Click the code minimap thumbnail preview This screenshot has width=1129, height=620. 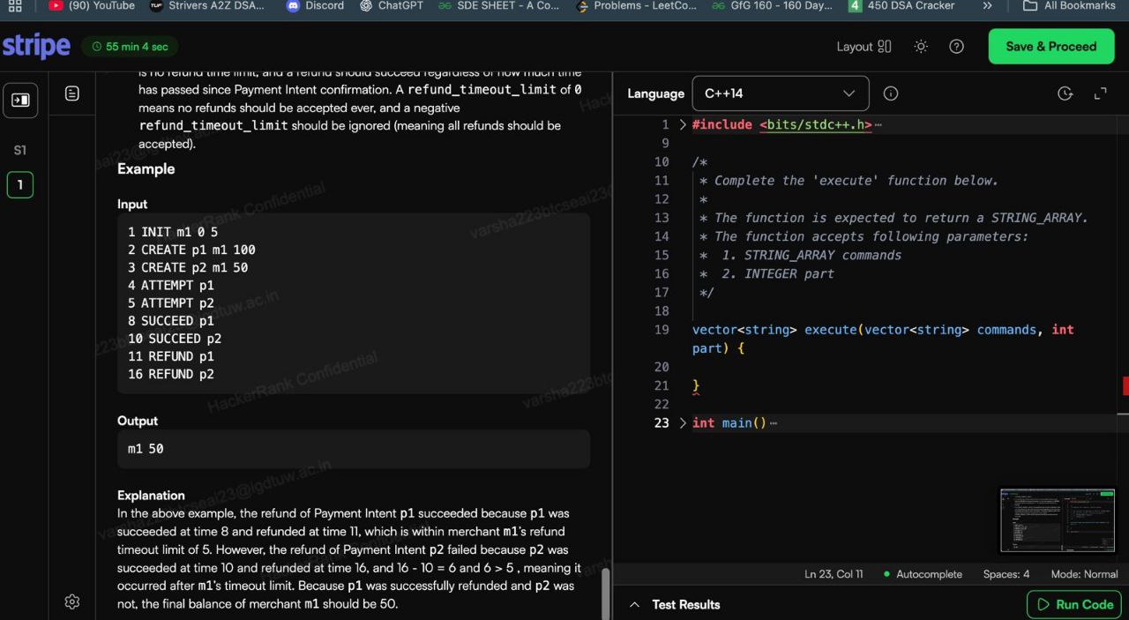(x=1057, y=520)
